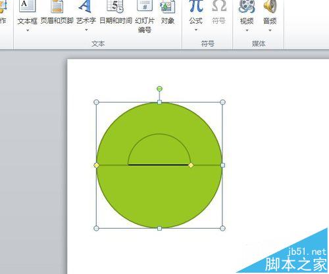Viewport: 329px width, 274px height.
Task: Click the lower half of the green circle
Action: (159, 197)
